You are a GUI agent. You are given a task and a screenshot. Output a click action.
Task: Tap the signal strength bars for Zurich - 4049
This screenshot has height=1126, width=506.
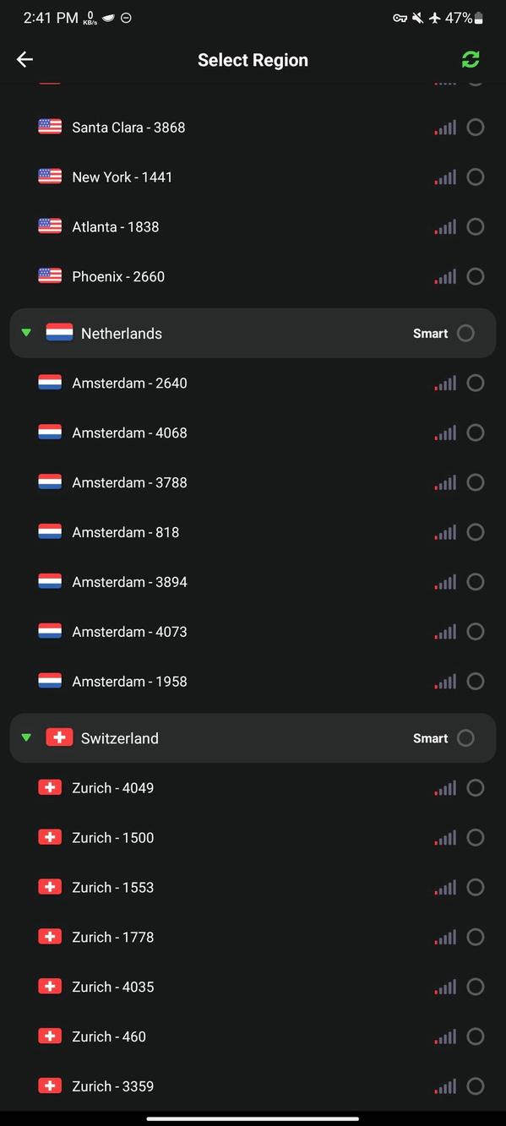(444, 787)
